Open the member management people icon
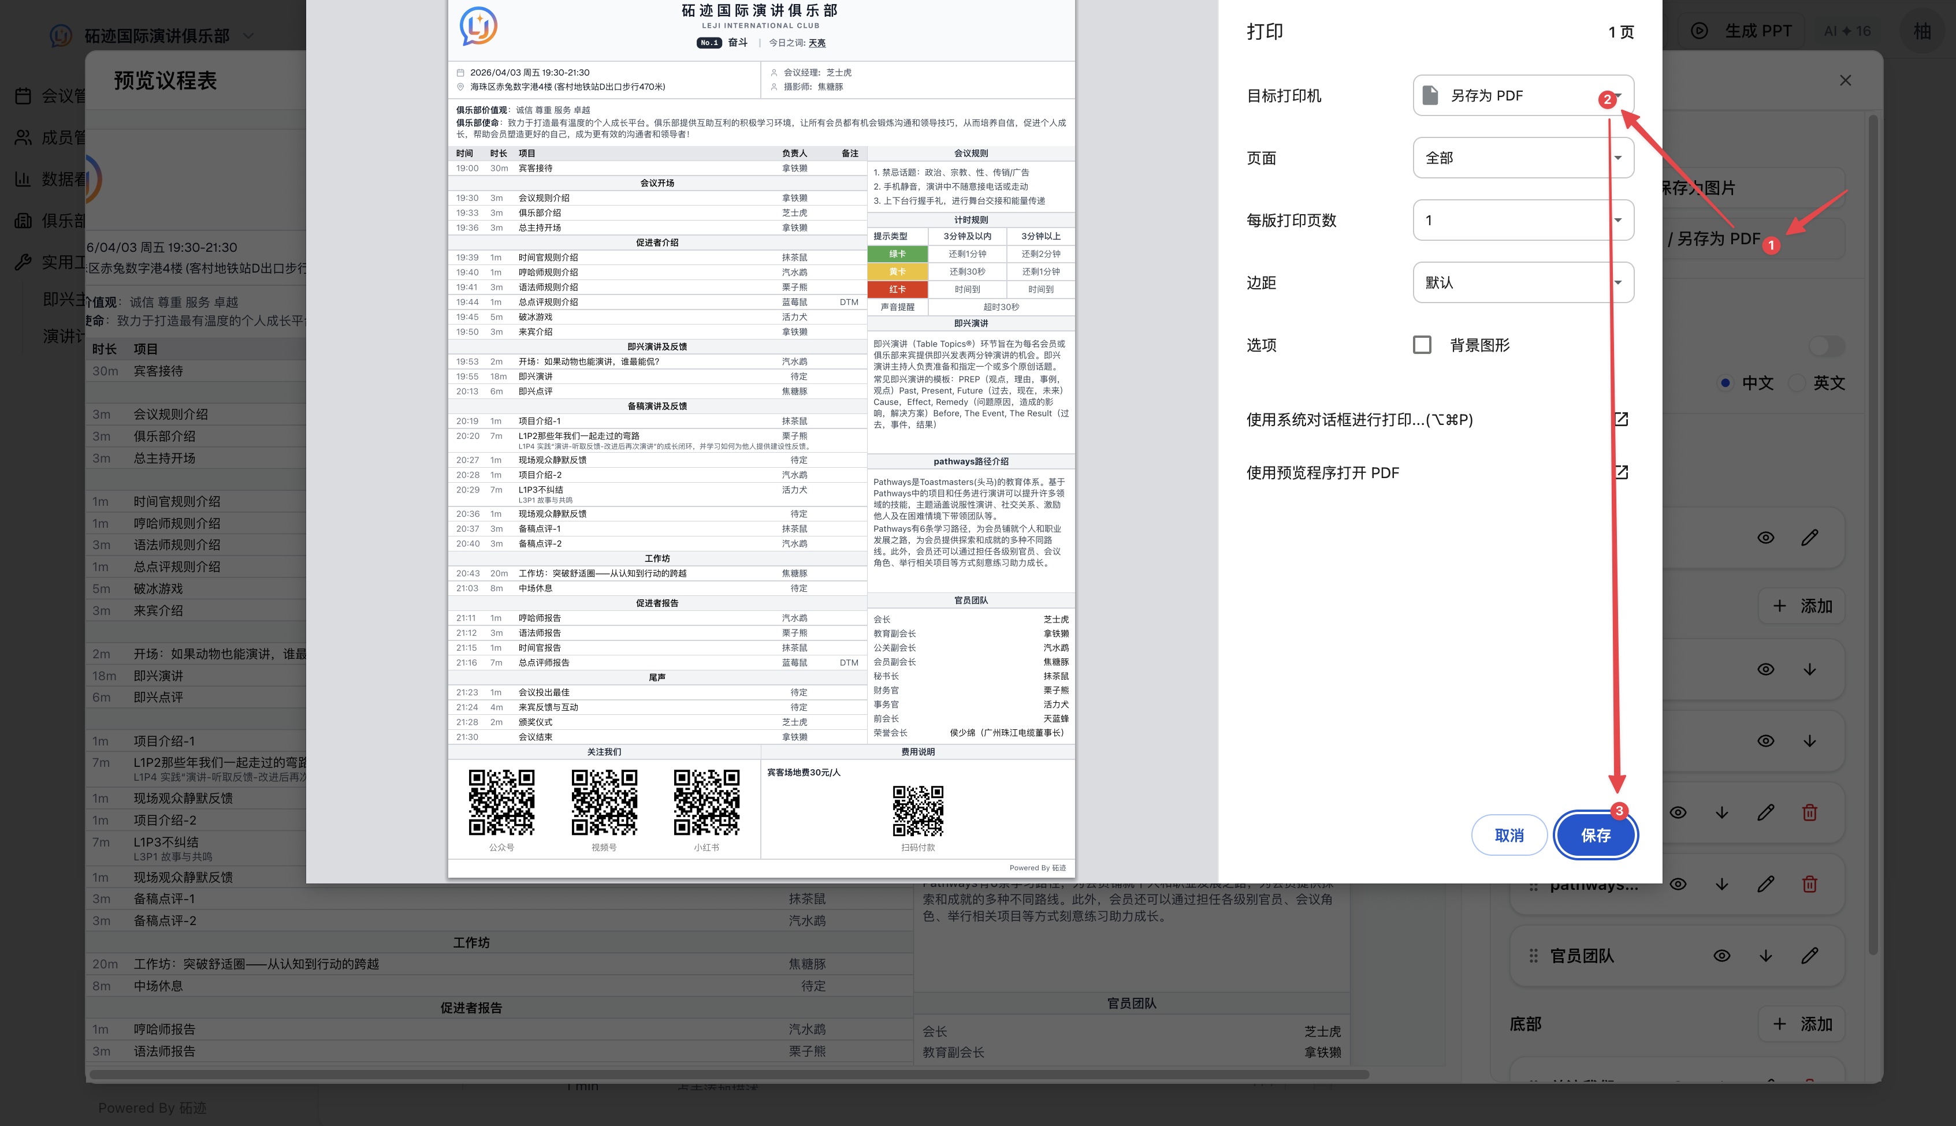This screenshot has height=1126, width=1956. coord(23,137)
